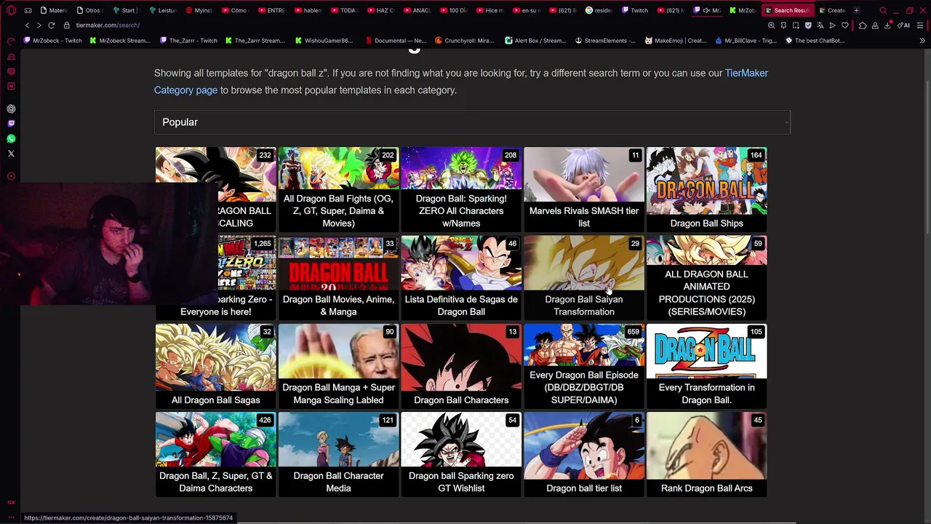Open the Dragon Ball Ships template

coord(706,189)
